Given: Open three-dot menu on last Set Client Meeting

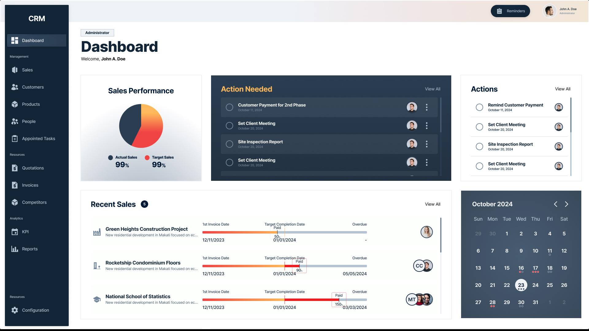Looking at the screenshot, I should [426, 162].
